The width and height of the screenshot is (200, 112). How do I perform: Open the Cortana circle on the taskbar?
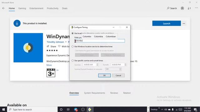coord(61,110)
